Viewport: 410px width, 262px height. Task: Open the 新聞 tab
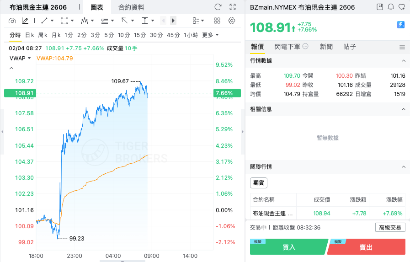326,47
